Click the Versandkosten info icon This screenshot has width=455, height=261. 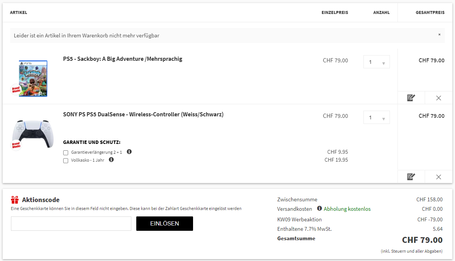click(x=319, y=208)
